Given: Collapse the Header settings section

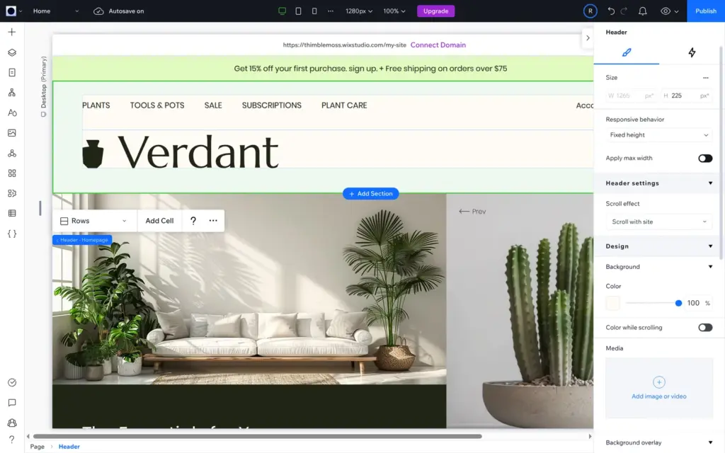Looking at the screenshot, I should click(710, 183).
